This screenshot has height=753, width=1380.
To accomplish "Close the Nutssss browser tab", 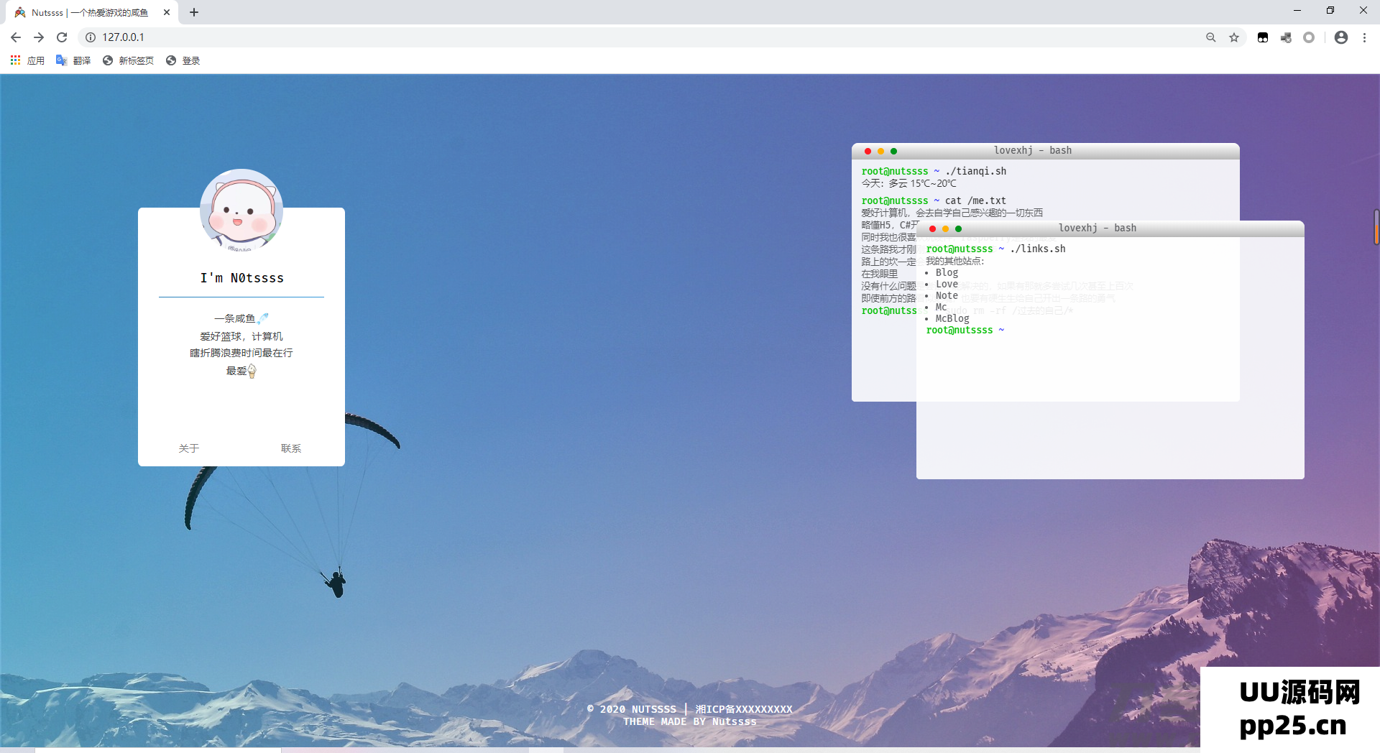I will pyautogui.click(x=167, y=12).
